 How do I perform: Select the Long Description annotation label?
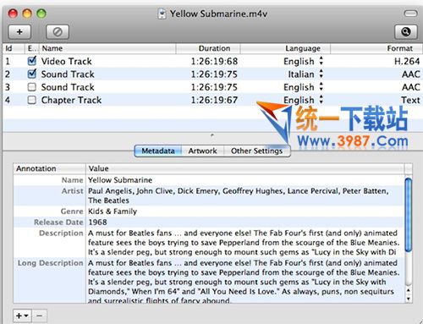[x=51, y=263]
